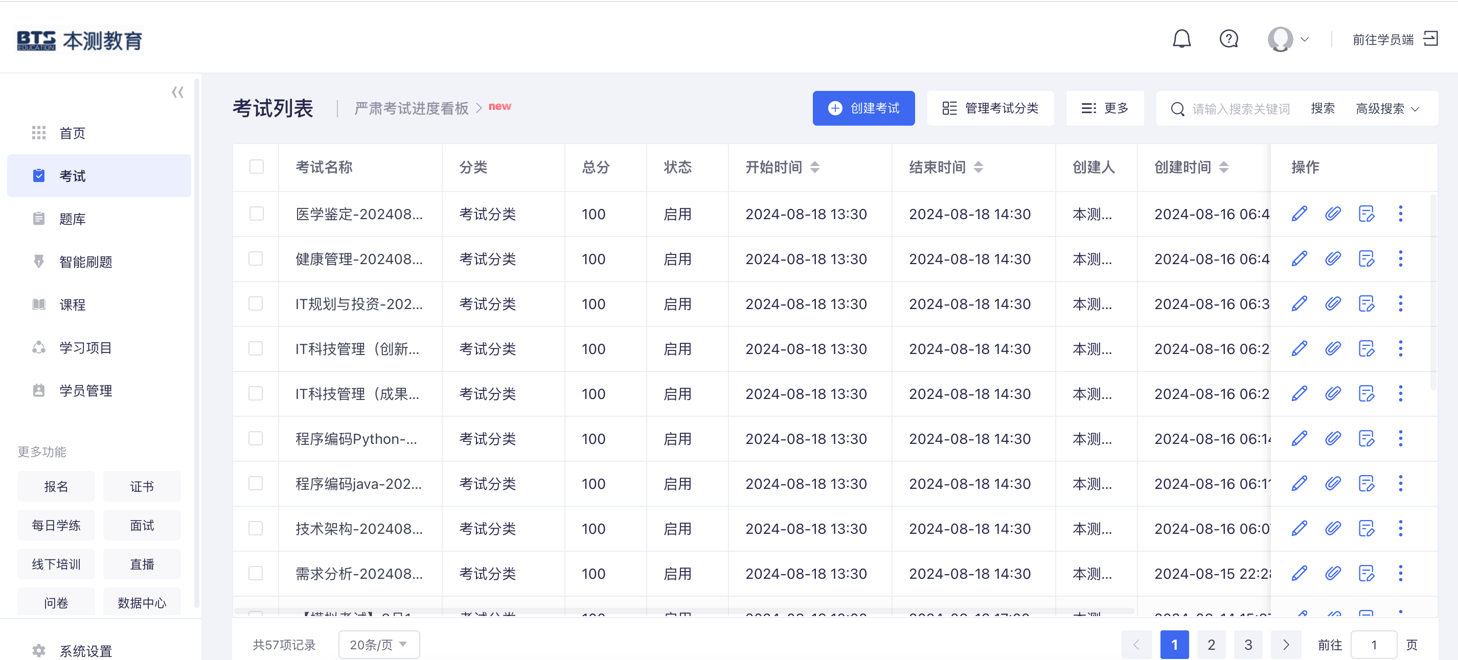Click 管理考试分类 button
1458x660 pixels.
[991, 108]
